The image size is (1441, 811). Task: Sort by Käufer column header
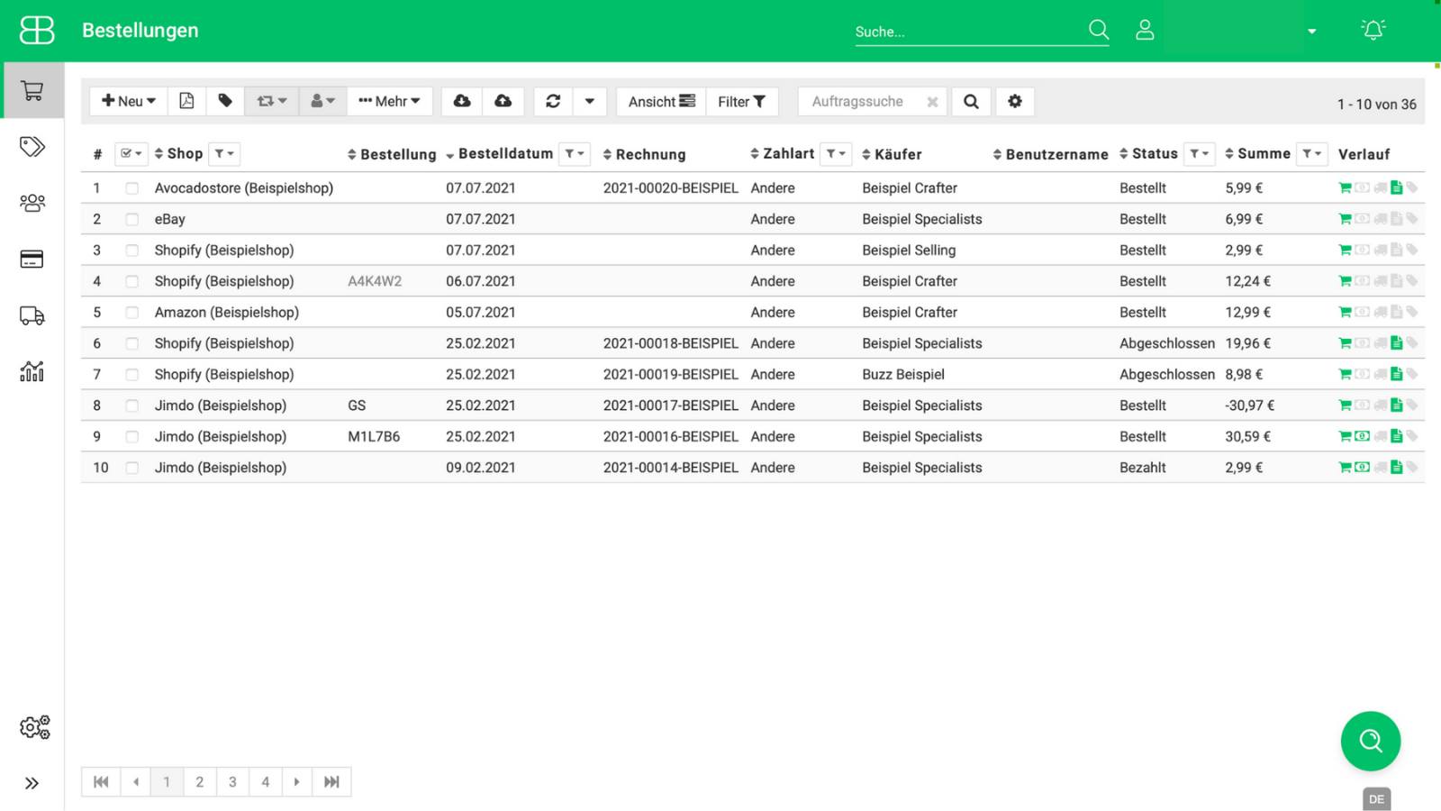click(x=892, y=154)
